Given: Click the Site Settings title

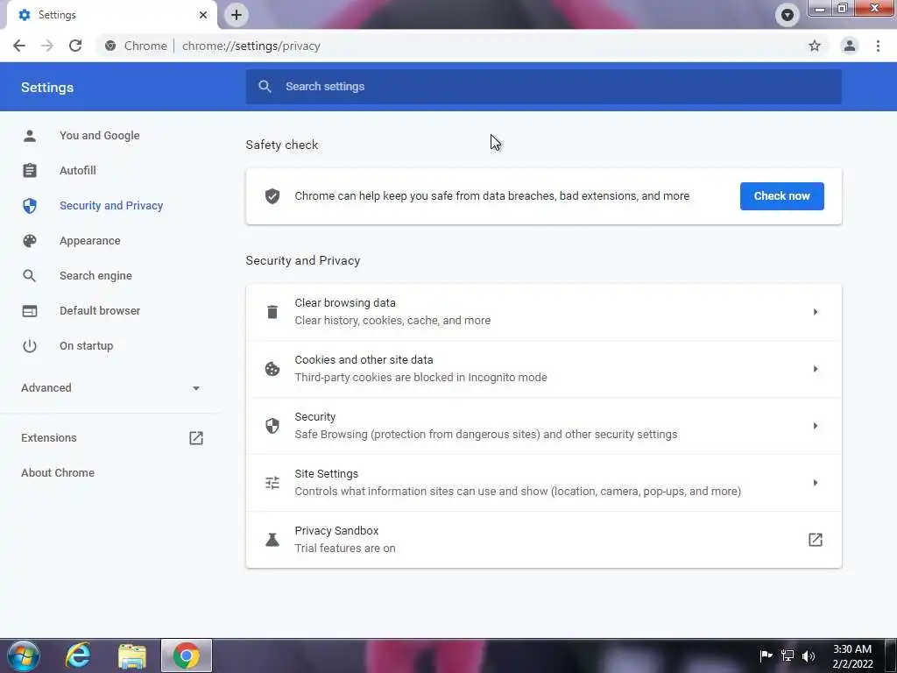Looking at the screenshot, I should tap(326, 474).
